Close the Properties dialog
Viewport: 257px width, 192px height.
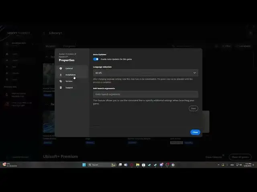195,132
